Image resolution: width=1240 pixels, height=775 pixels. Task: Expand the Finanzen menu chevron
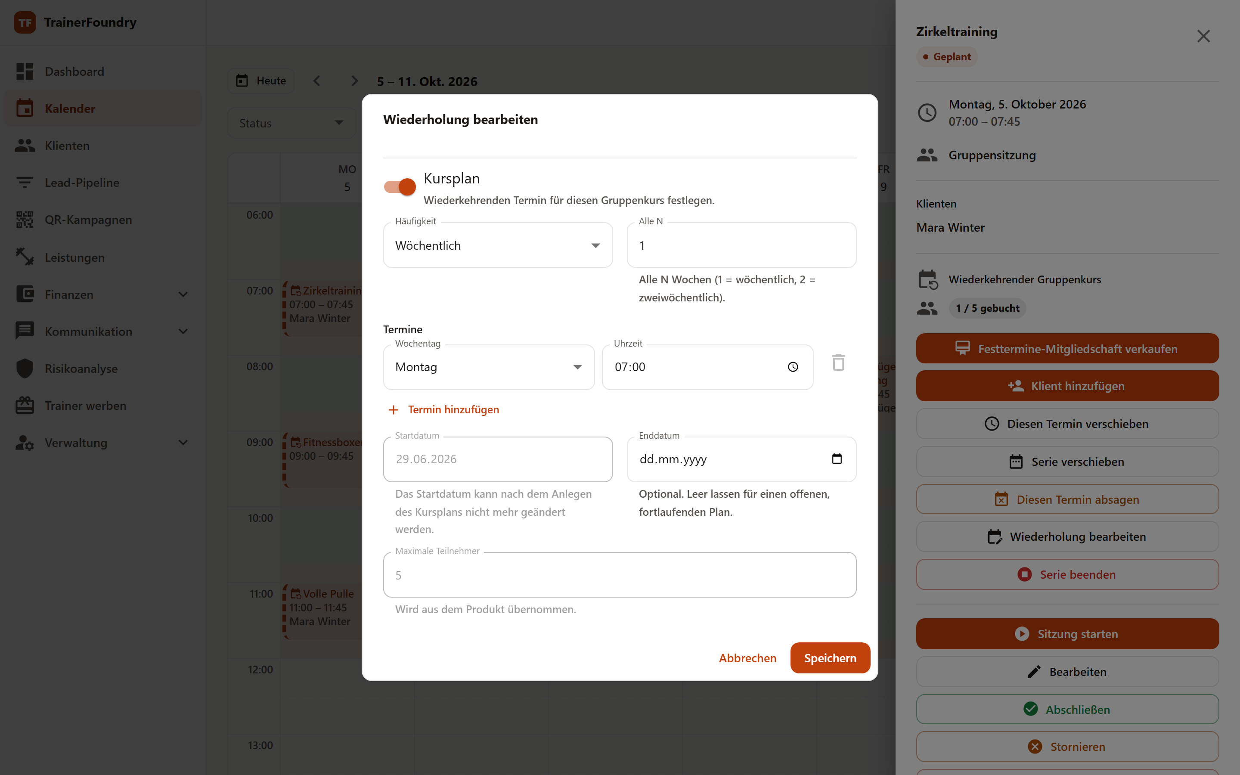[x=183, y=294]
